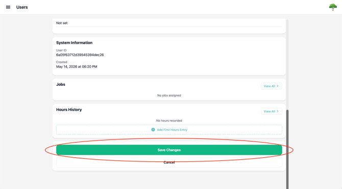The height and width of the screenshot is (189, 342).
Task: Click the Users page title
Action: point(22,7)
